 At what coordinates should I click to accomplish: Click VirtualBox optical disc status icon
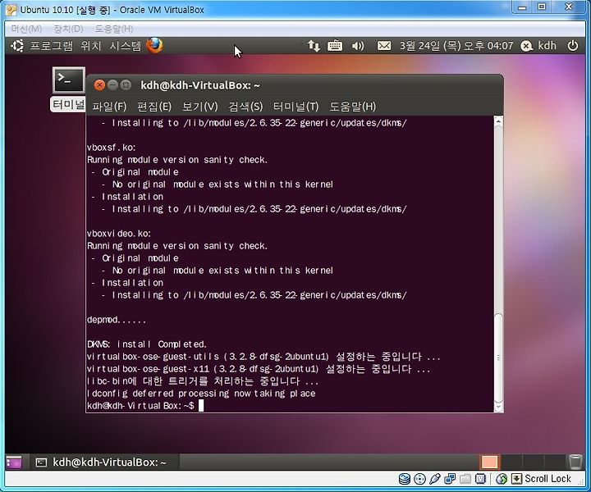[419, 479]
